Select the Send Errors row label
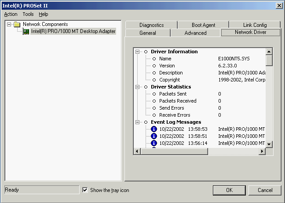 (x=172, y=108)
